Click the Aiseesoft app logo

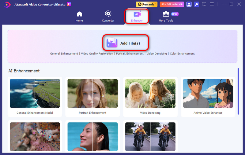point(7,5)
